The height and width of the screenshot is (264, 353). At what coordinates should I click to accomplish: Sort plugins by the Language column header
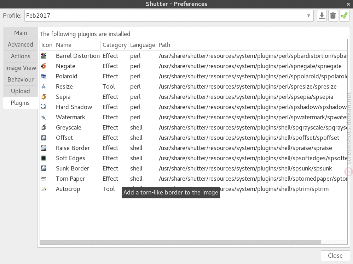tap(143, 45)
